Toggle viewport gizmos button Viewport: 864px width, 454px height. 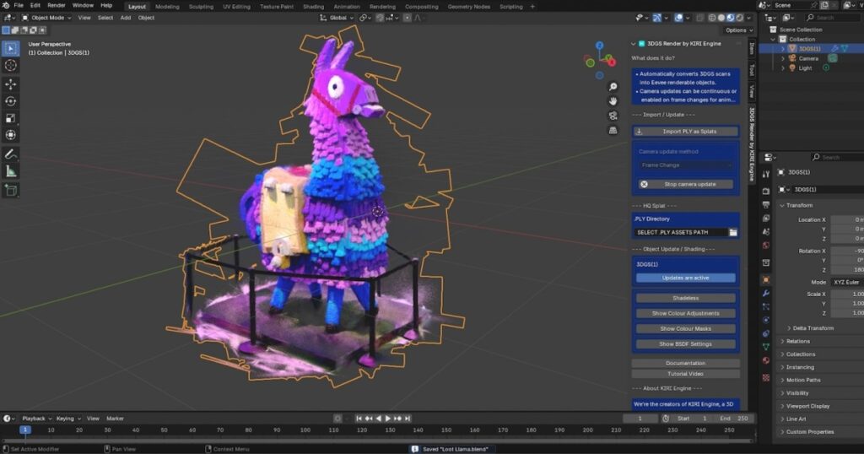pos(656,18)
